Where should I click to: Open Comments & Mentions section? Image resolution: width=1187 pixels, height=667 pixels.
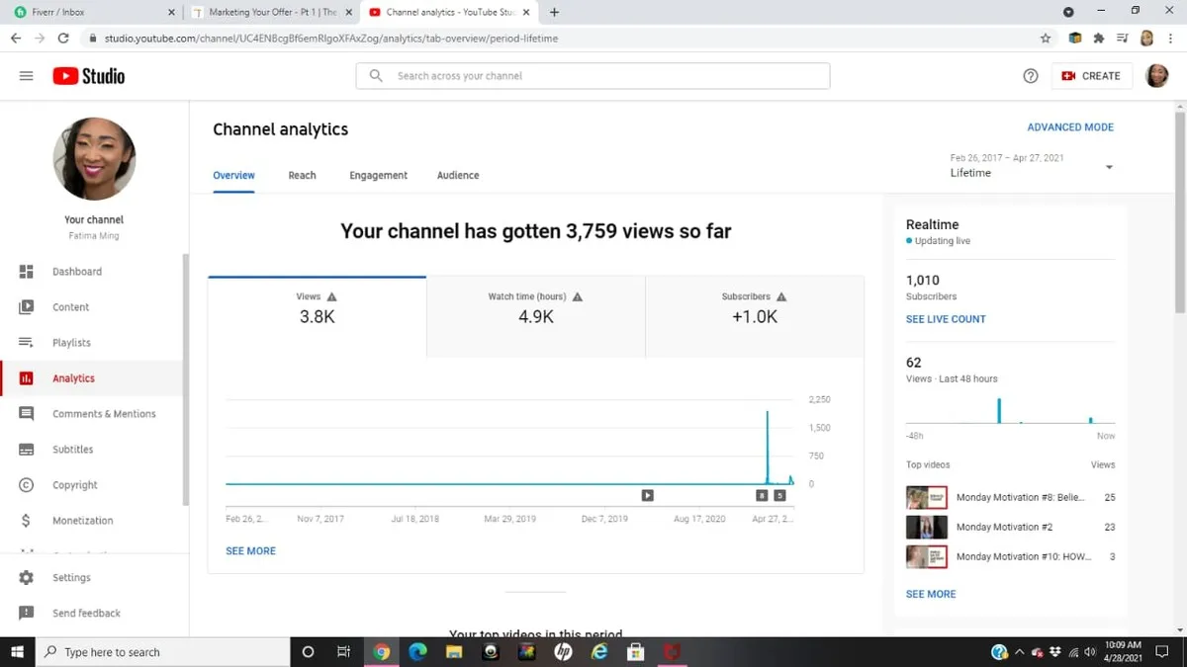(x=104, y=414)
